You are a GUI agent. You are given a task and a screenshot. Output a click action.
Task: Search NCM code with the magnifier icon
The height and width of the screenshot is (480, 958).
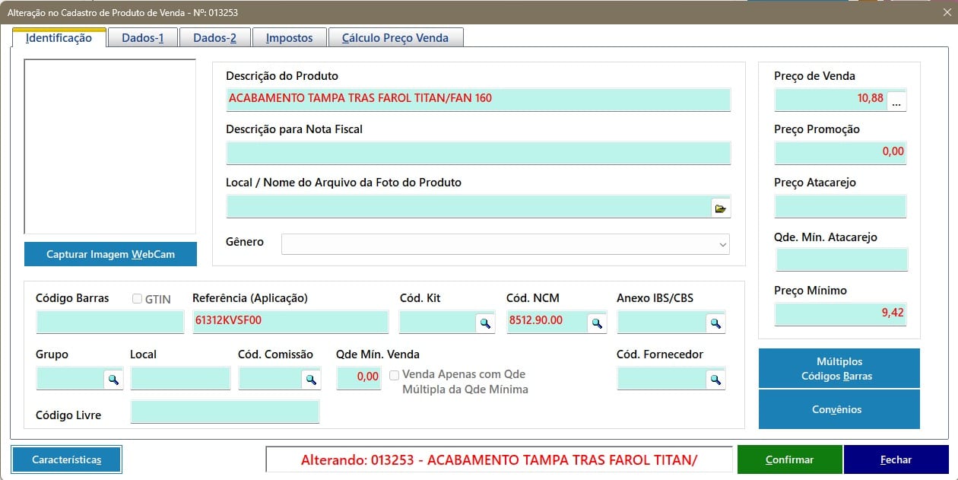tap(598, 323)
